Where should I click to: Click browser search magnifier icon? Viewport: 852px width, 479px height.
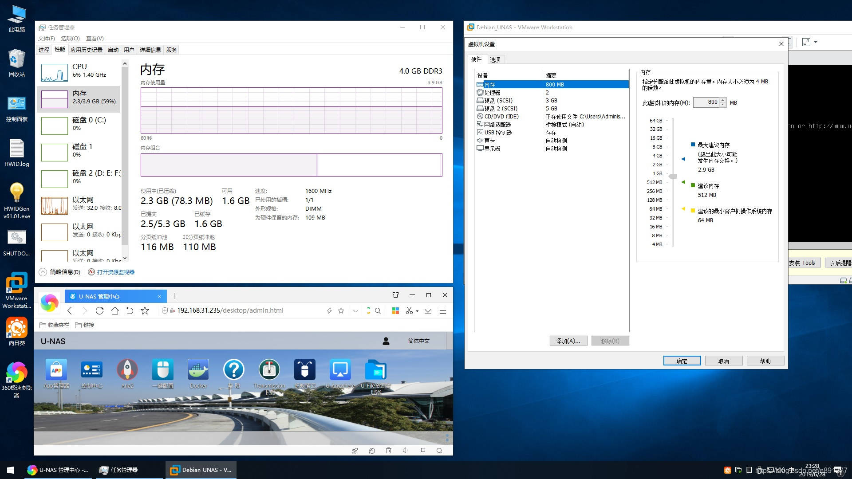click(378, 310)
